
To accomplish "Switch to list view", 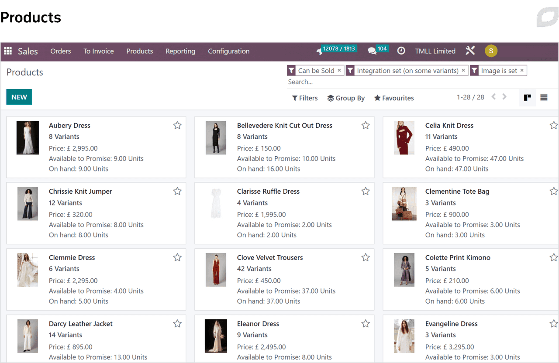I will [544, 97].
